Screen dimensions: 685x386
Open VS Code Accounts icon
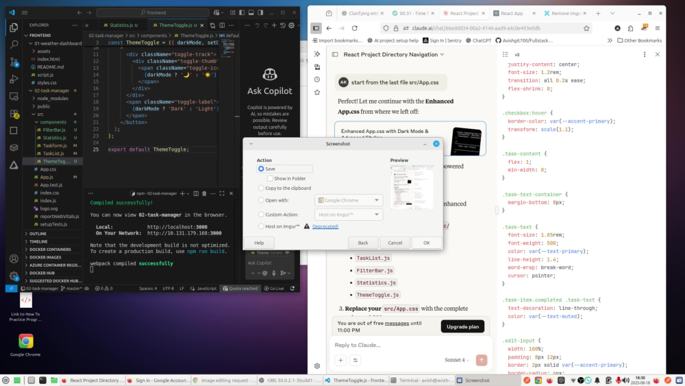14,258
